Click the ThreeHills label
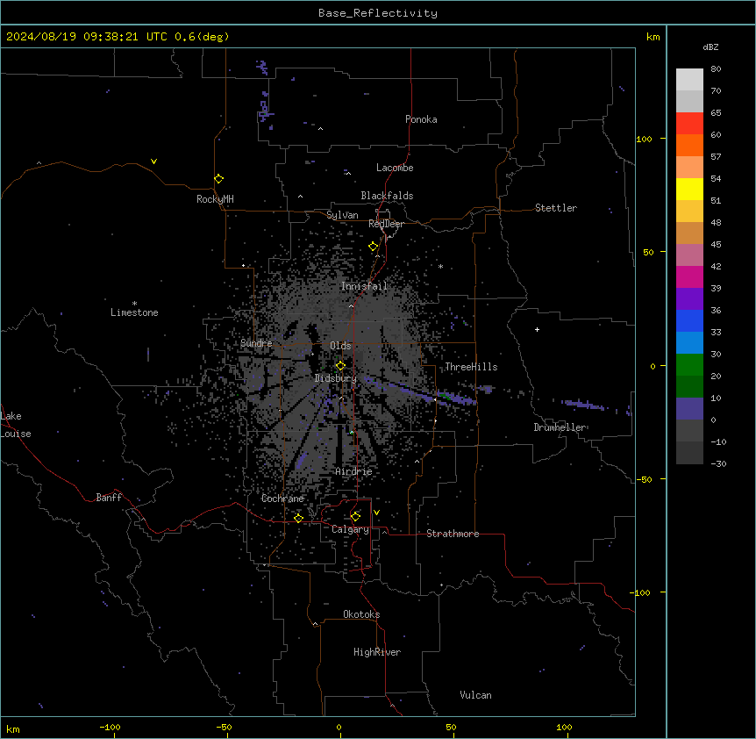This screenshot has height=739, width=756. 471,367
